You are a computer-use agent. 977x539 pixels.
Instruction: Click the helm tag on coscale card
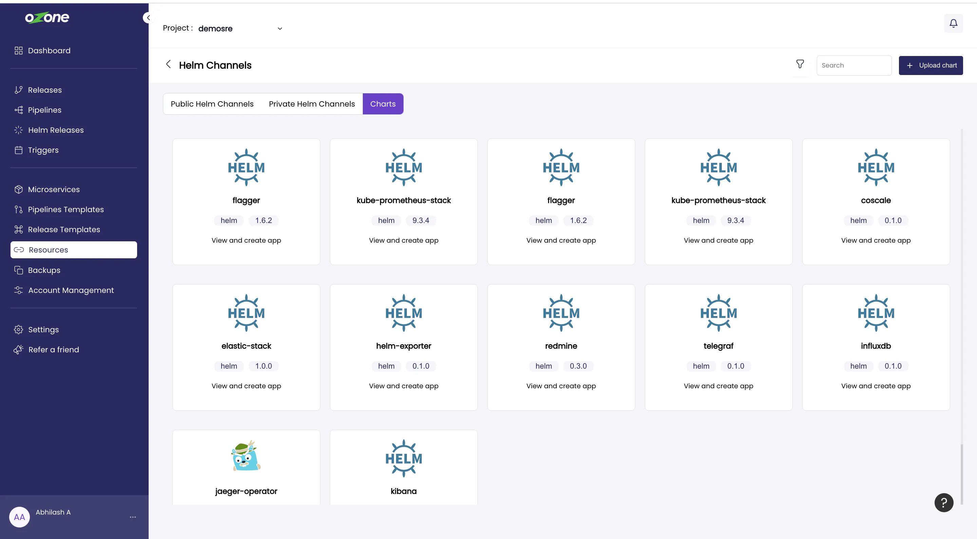[x=858, y=220]
